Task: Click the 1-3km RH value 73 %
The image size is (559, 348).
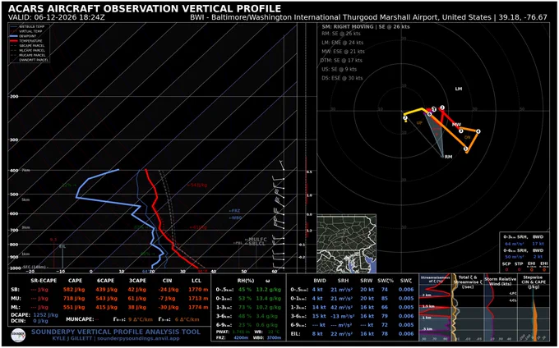Action: click(245, 308)
